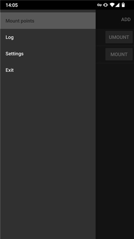Dismiss drawer via dimmed area below MOUNT
Screen dimensions: 134x239
(115, 151)
